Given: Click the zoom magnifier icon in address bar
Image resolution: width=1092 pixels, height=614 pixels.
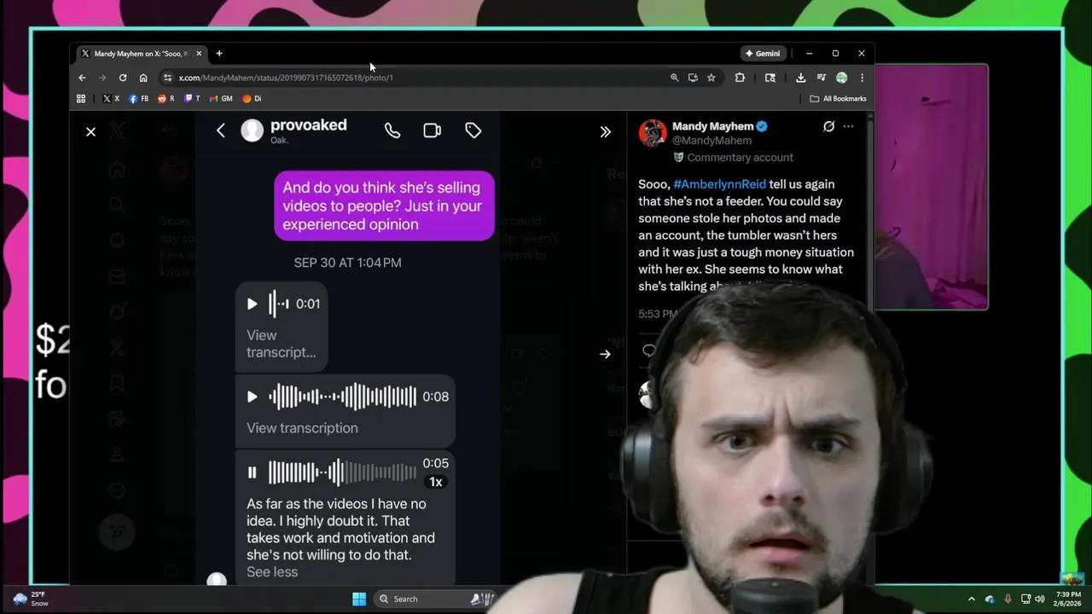Looking at the screenshot, I should (x=674, y=78).
